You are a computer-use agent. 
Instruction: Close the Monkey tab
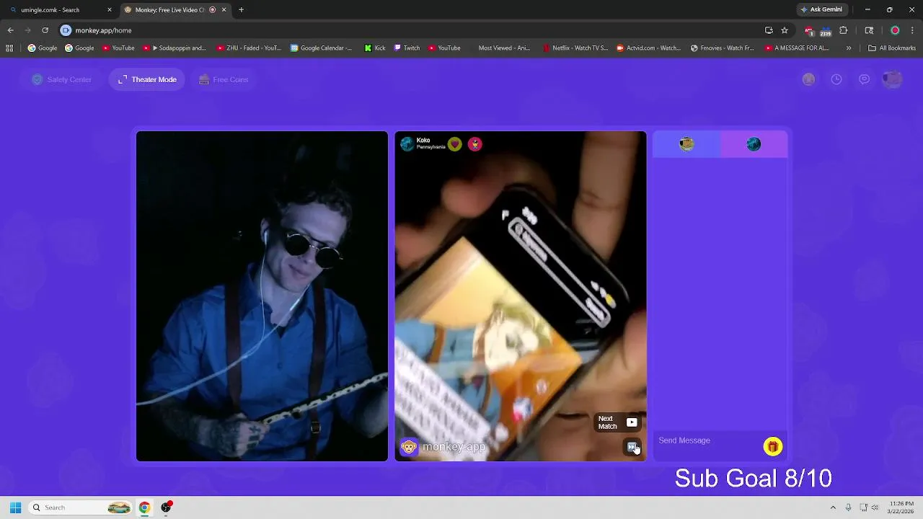point(224,10)
